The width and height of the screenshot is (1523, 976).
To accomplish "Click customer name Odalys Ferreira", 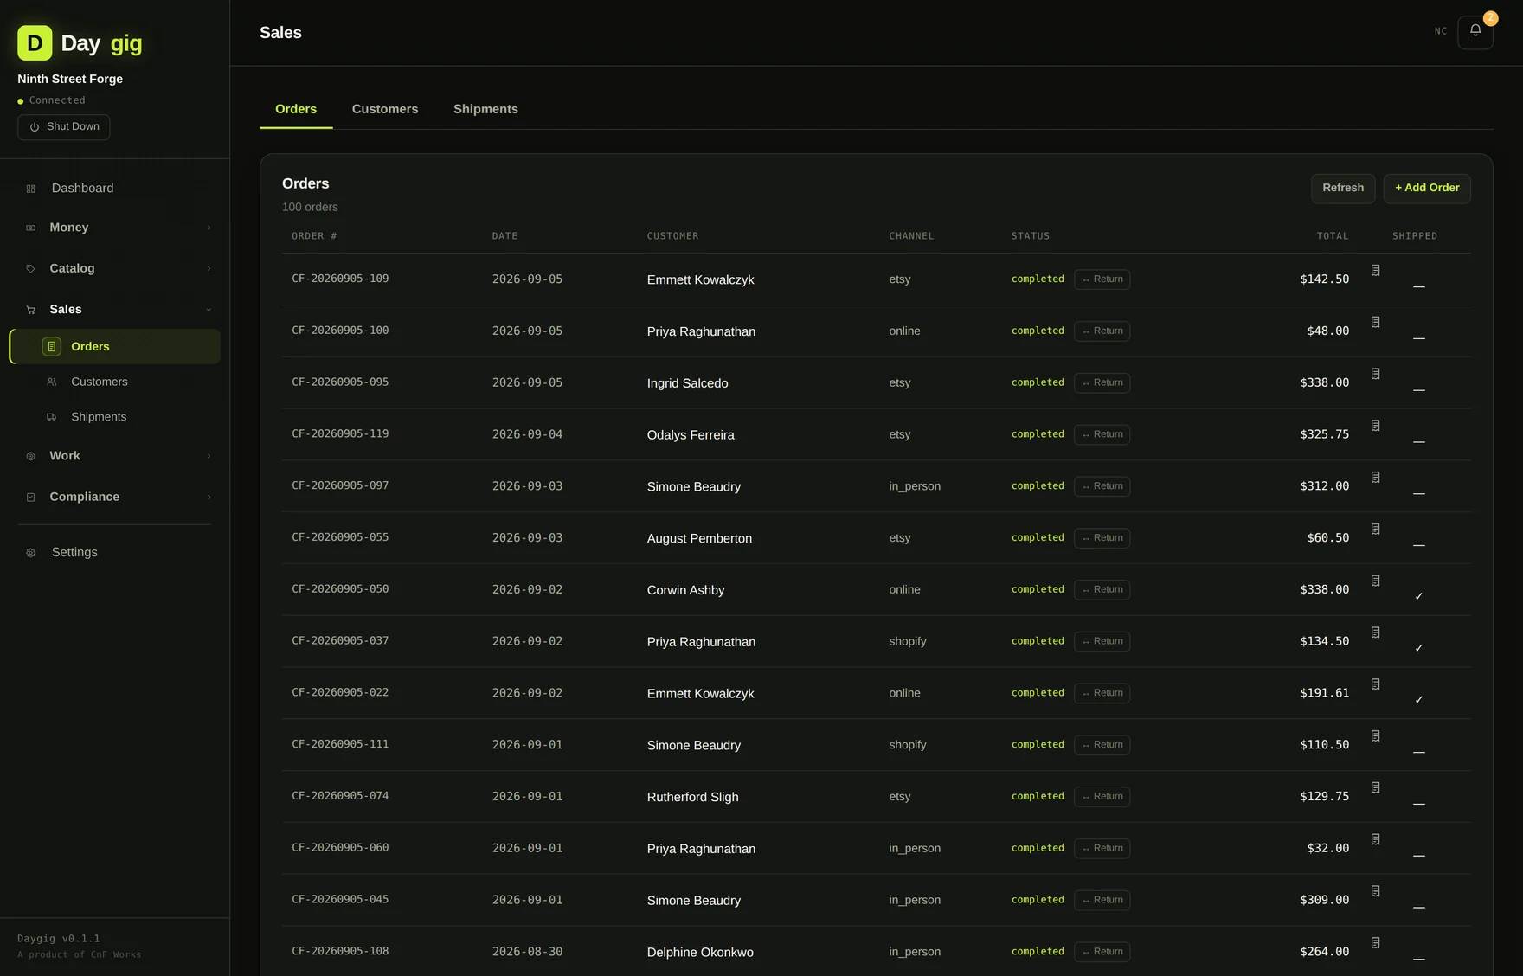I will 691,435.
